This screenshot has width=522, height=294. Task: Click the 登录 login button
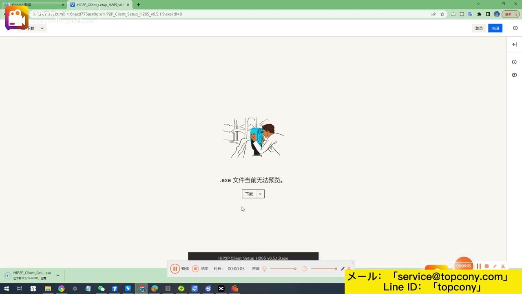click(x=479, y=28)
